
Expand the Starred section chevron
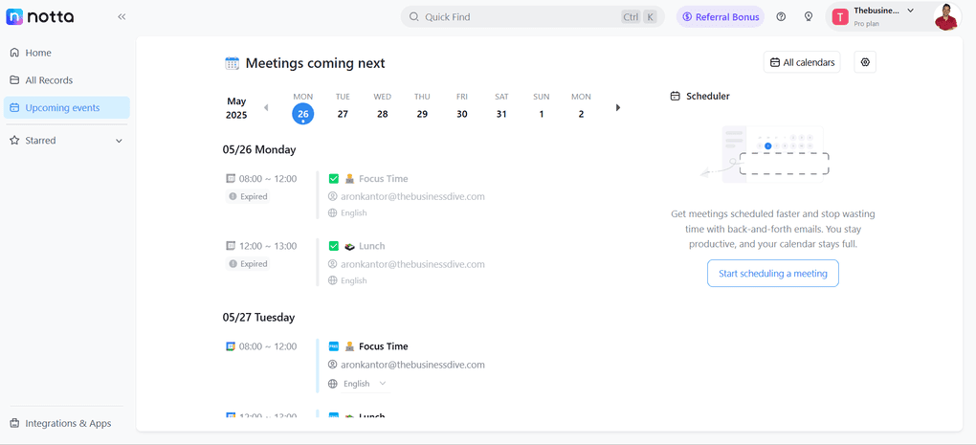(119, 141)
